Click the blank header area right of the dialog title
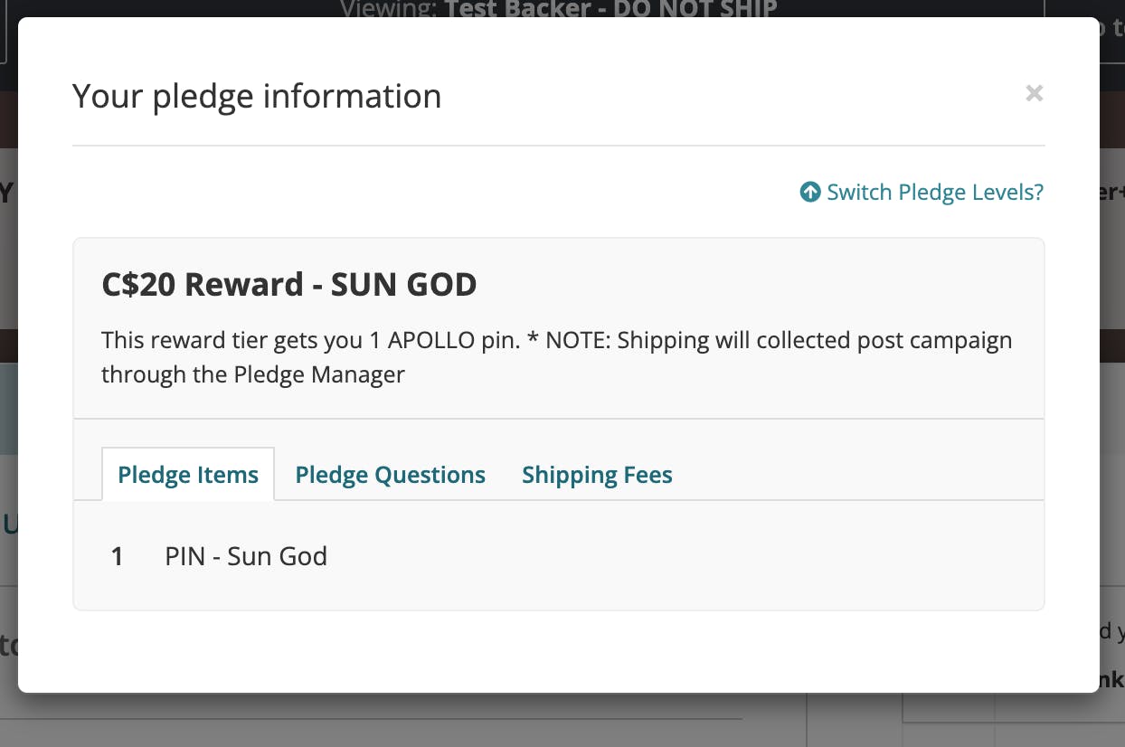 point(723,96)
